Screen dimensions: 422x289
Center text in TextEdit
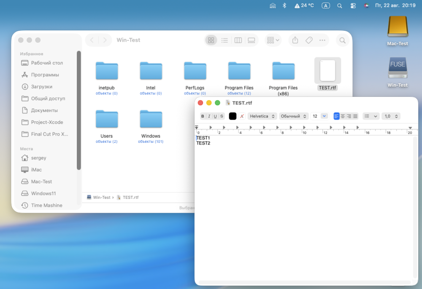(x=343, y=116)
